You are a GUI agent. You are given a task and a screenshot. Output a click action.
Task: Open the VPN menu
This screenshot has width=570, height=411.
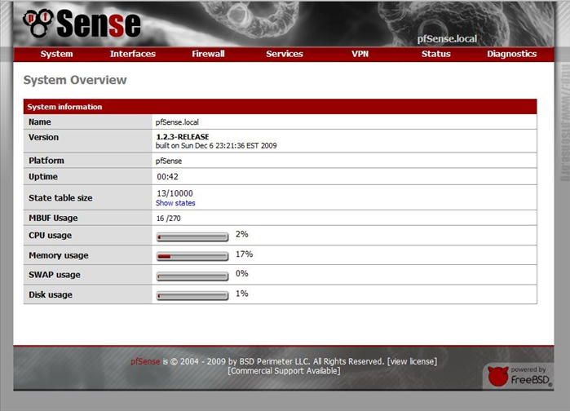[x=360, y=54]
